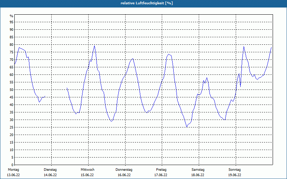This screenshot has width=287, height=179.
Task: Click the y-axis value 10
Action: 11,150
